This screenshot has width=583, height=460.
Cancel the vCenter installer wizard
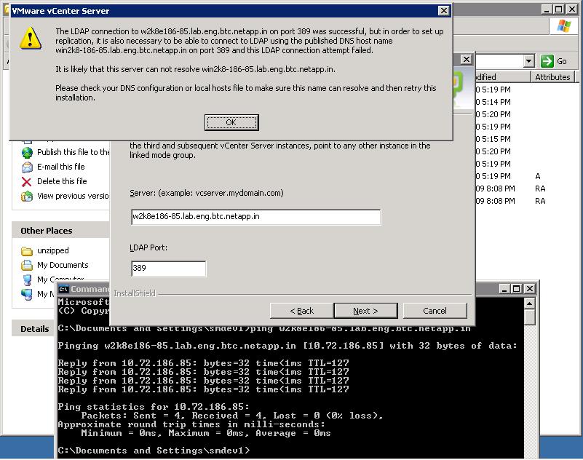click(x=435, y=311)
